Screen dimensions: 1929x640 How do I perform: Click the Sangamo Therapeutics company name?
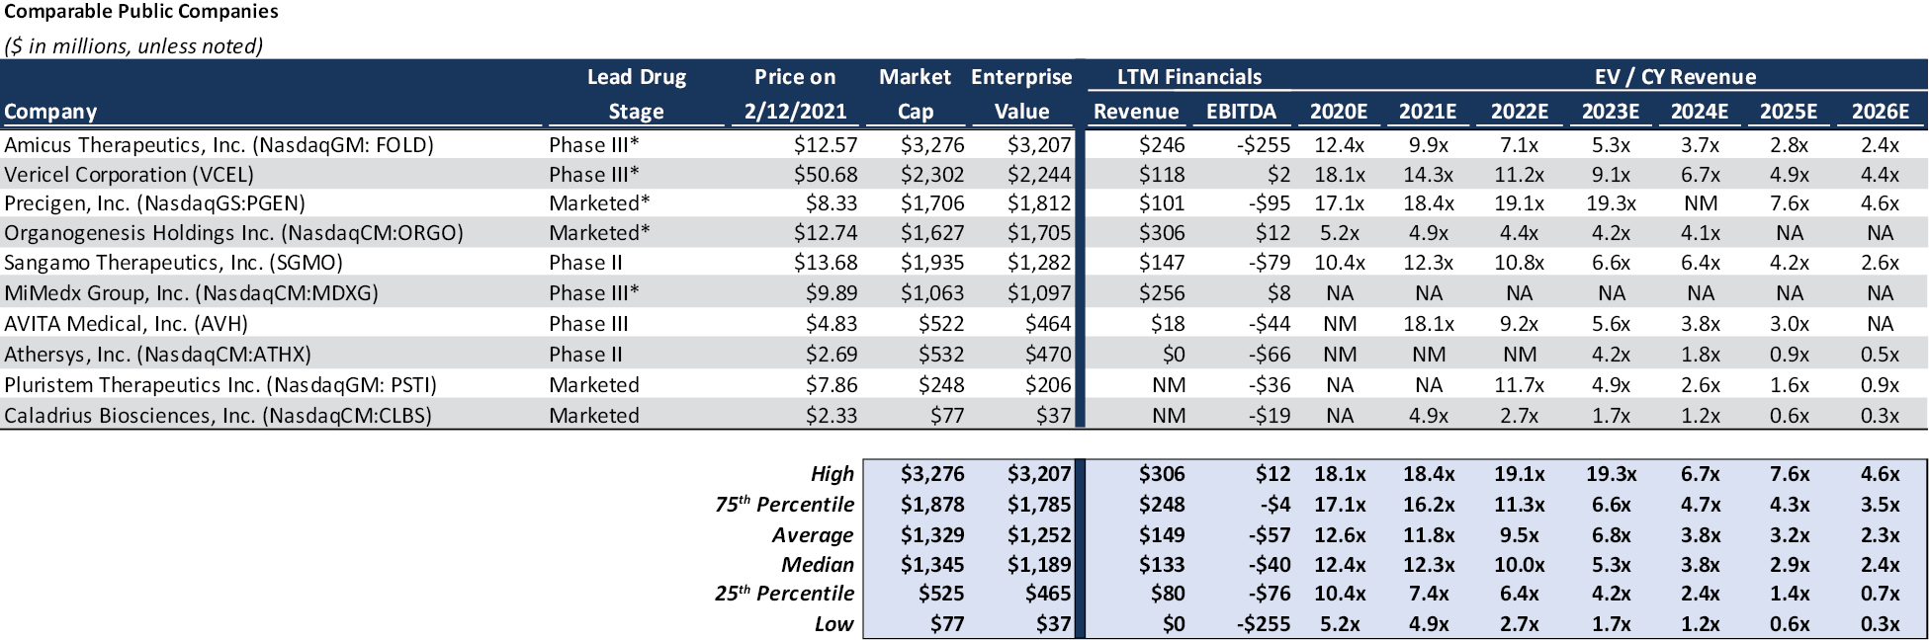(x=173, y=263)
